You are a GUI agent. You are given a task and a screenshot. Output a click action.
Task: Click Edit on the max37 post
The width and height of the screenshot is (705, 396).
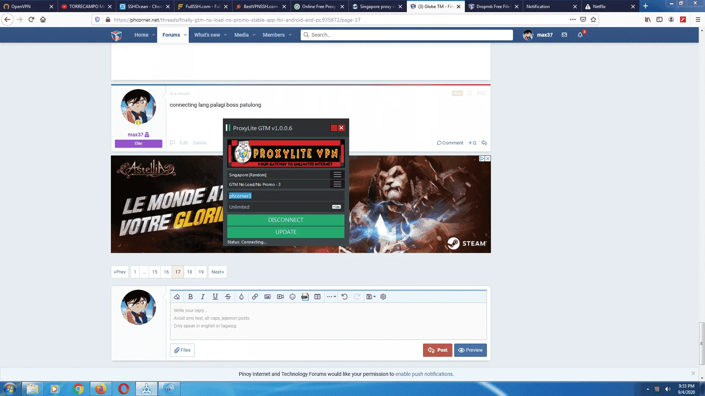[184, 143]
